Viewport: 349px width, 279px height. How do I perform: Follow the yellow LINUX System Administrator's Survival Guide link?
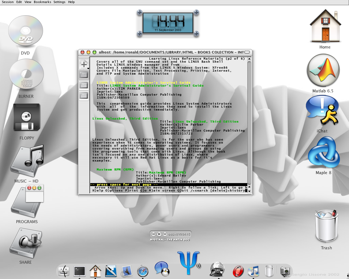[x=144, y=83]
